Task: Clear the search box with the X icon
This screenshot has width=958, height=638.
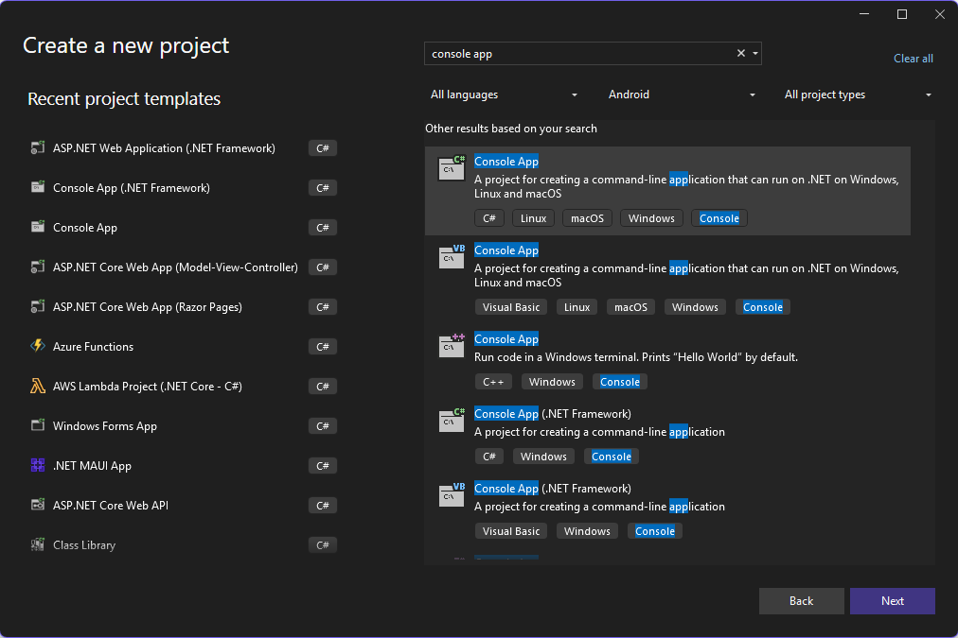Action: [740, 53]
